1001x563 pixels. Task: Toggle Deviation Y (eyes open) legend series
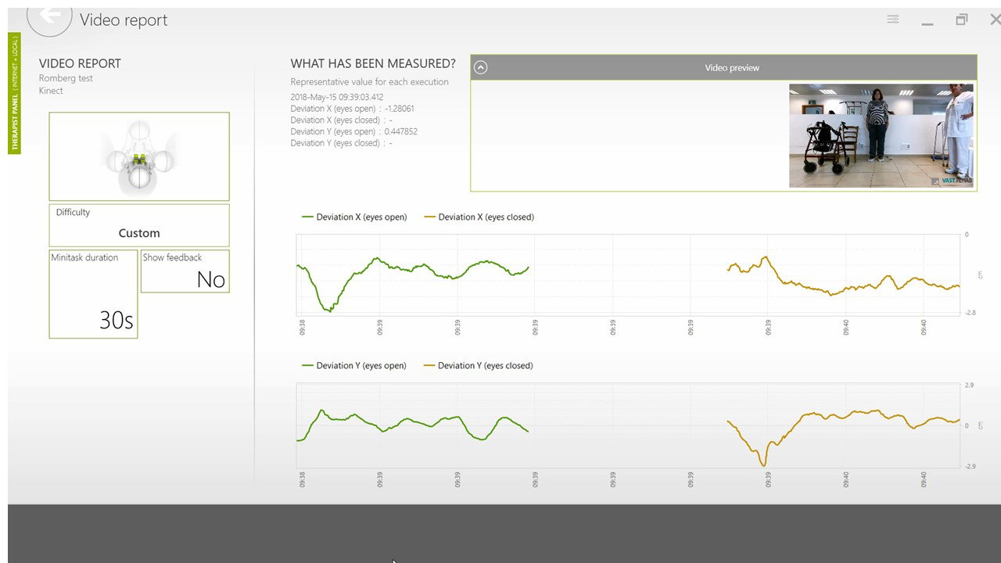click(x=354, y=366)
